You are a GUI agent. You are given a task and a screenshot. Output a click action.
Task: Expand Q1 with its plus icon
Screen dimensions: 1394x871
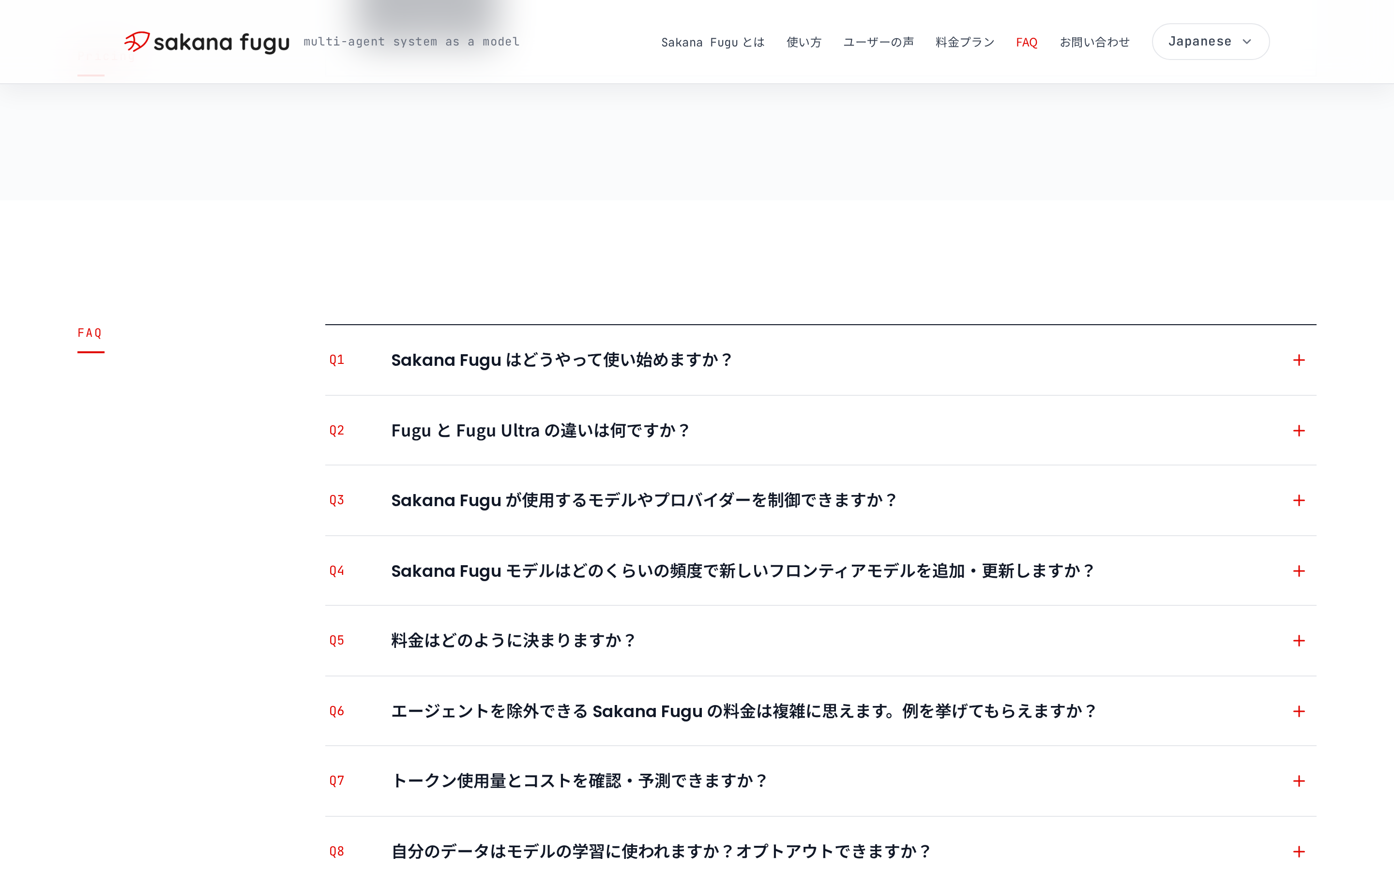[x=1298, y=360]
